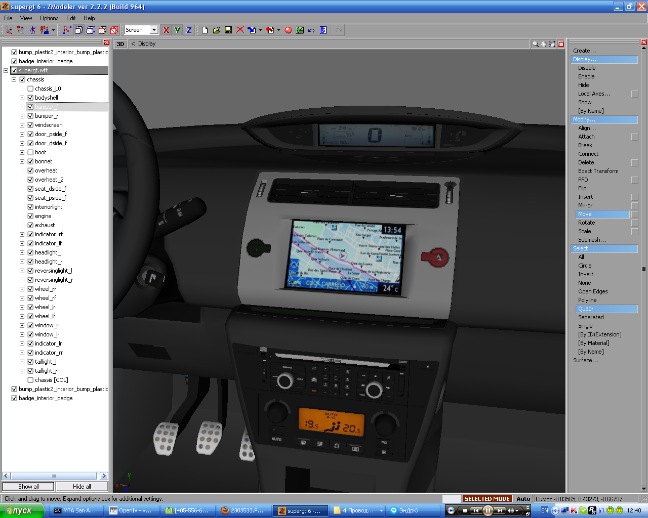This screenshot has width=648, height=518.
Task: Check the boot checkbox
Action: pos(30,152)
